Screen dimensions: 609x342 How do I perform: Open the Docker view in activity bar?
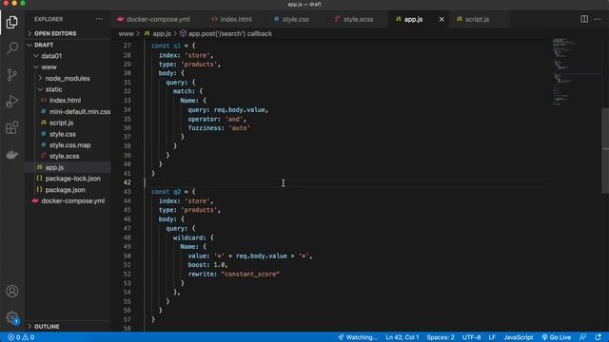[12, 154]
